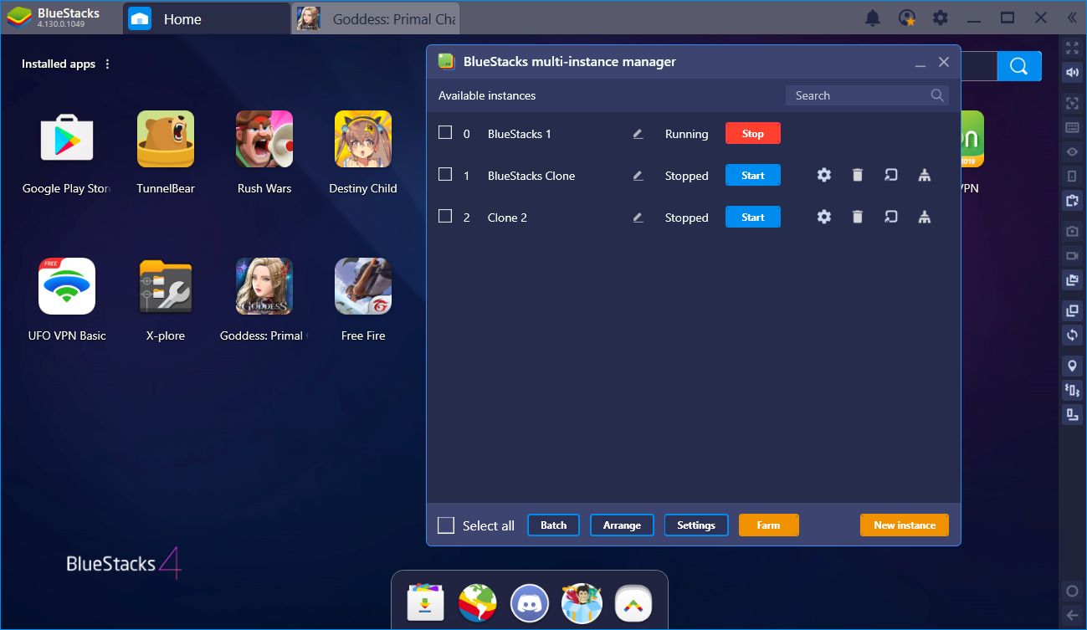Click the Back arrow in sidebar
The height and width of the screenshot is (630, 1087).
coord(1072,615)
